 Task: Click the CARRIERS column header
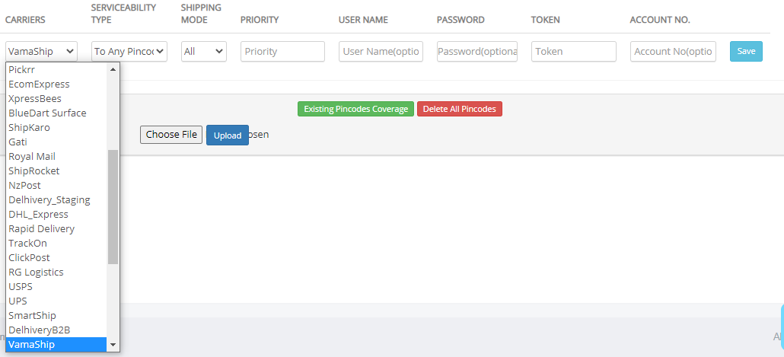(x=25, y=20)
